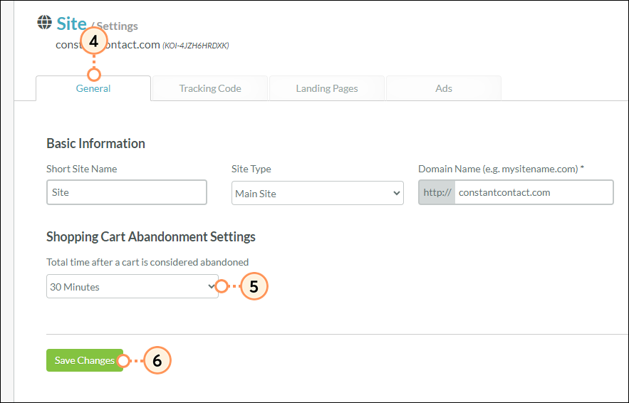
Task: Click the 'Domain Name (e.g. mysitename.com)' label
Action: (x=501, y=169)
